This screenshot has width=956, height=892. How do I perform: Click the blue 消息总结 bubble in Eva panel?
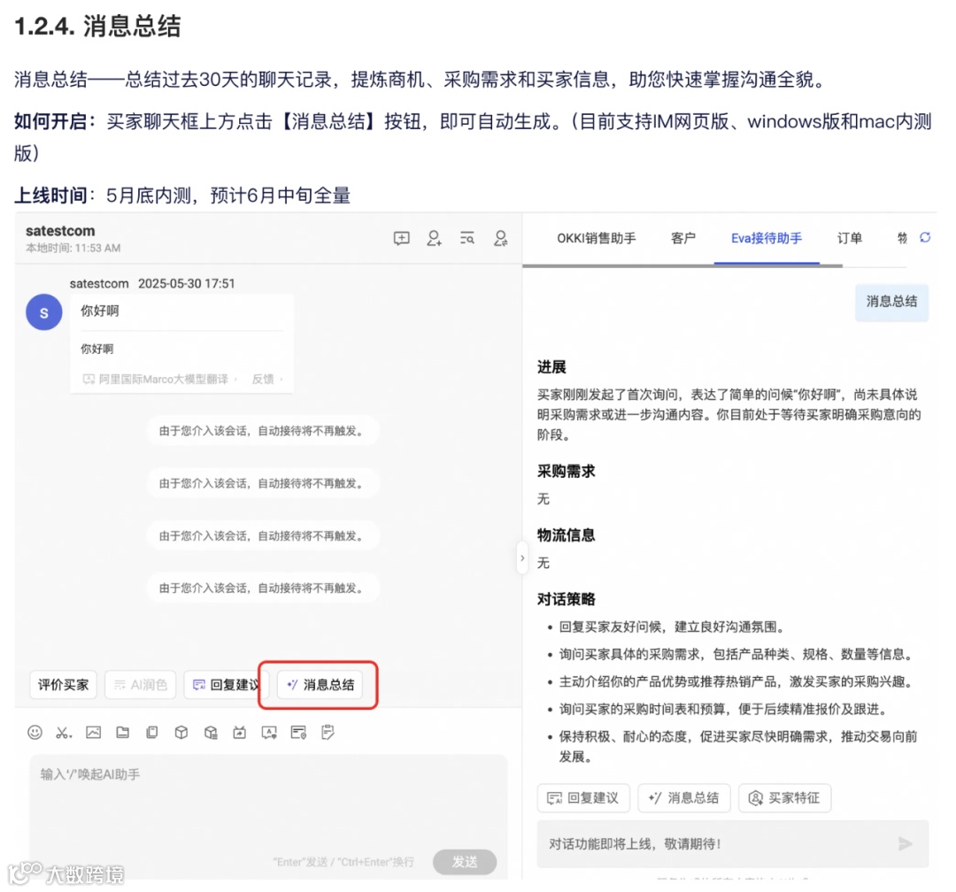coord(891,301)
